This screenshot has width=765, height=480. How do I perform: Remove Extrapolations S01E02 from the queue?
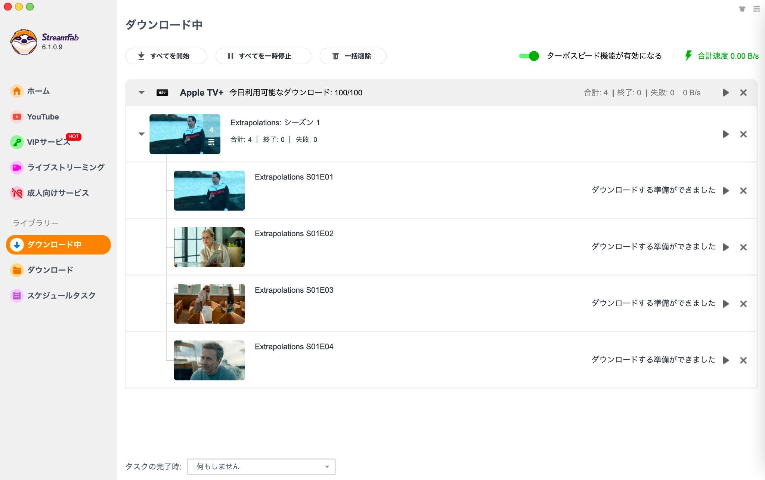[x=743, y=247]
